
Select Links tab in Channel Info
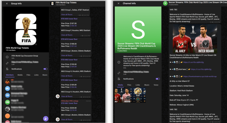pyautogui.click(x=138, y=85)
